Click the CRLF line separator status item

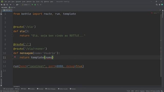click(132, 91)
